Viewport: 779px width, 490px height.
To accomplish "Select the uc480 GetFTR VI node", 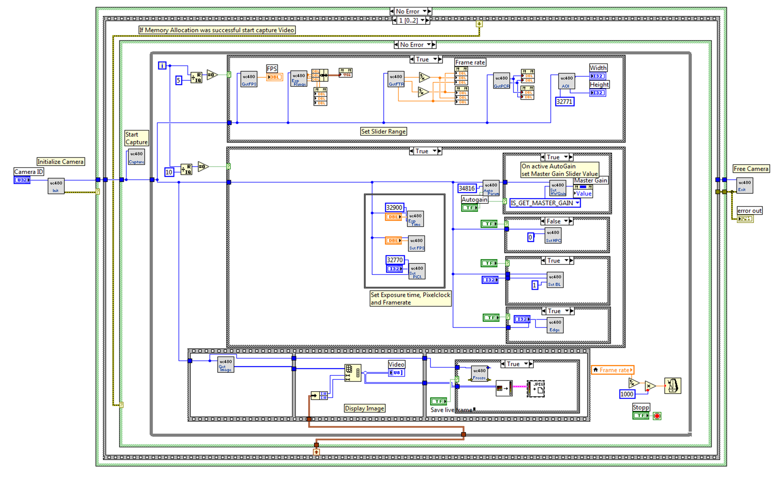I will (x=396, y=79).
